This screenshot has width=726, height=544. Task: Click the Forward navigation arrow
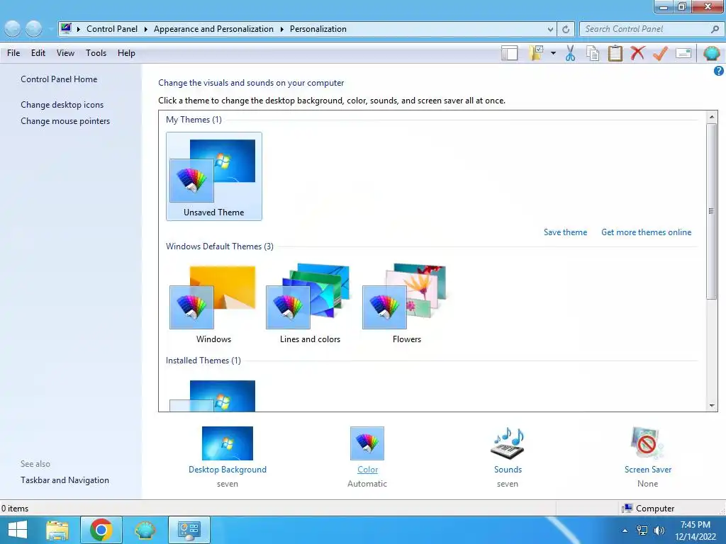click(33, 28)
